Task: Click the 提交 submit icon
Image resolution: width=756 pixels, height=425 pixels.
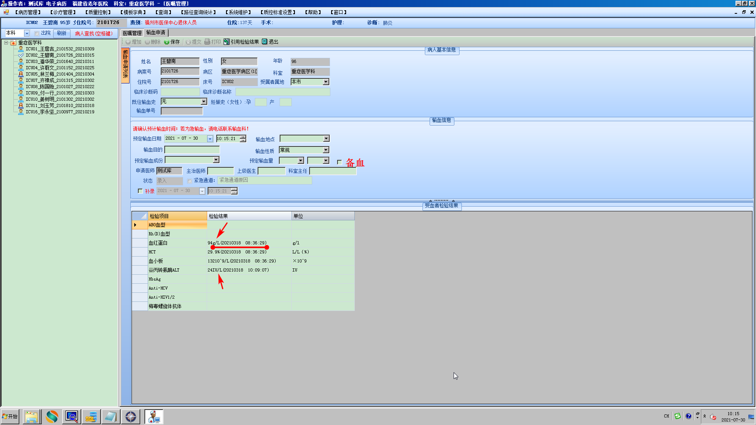Action: (x=188, y=42)
